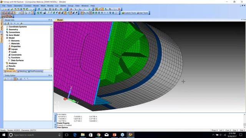
Task: Select the Materials tree item
Action: 15,44
